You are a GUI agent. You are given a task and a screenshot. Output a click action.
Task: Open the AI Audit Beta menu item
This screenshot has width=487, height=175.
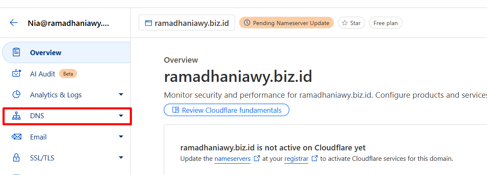pos(66,74)
